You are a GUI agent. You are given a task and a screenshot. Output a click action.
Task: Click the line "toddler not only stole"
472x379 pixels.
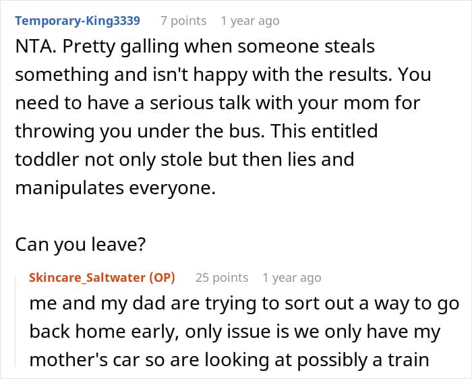pyautogui.click(x=184, y=160)
